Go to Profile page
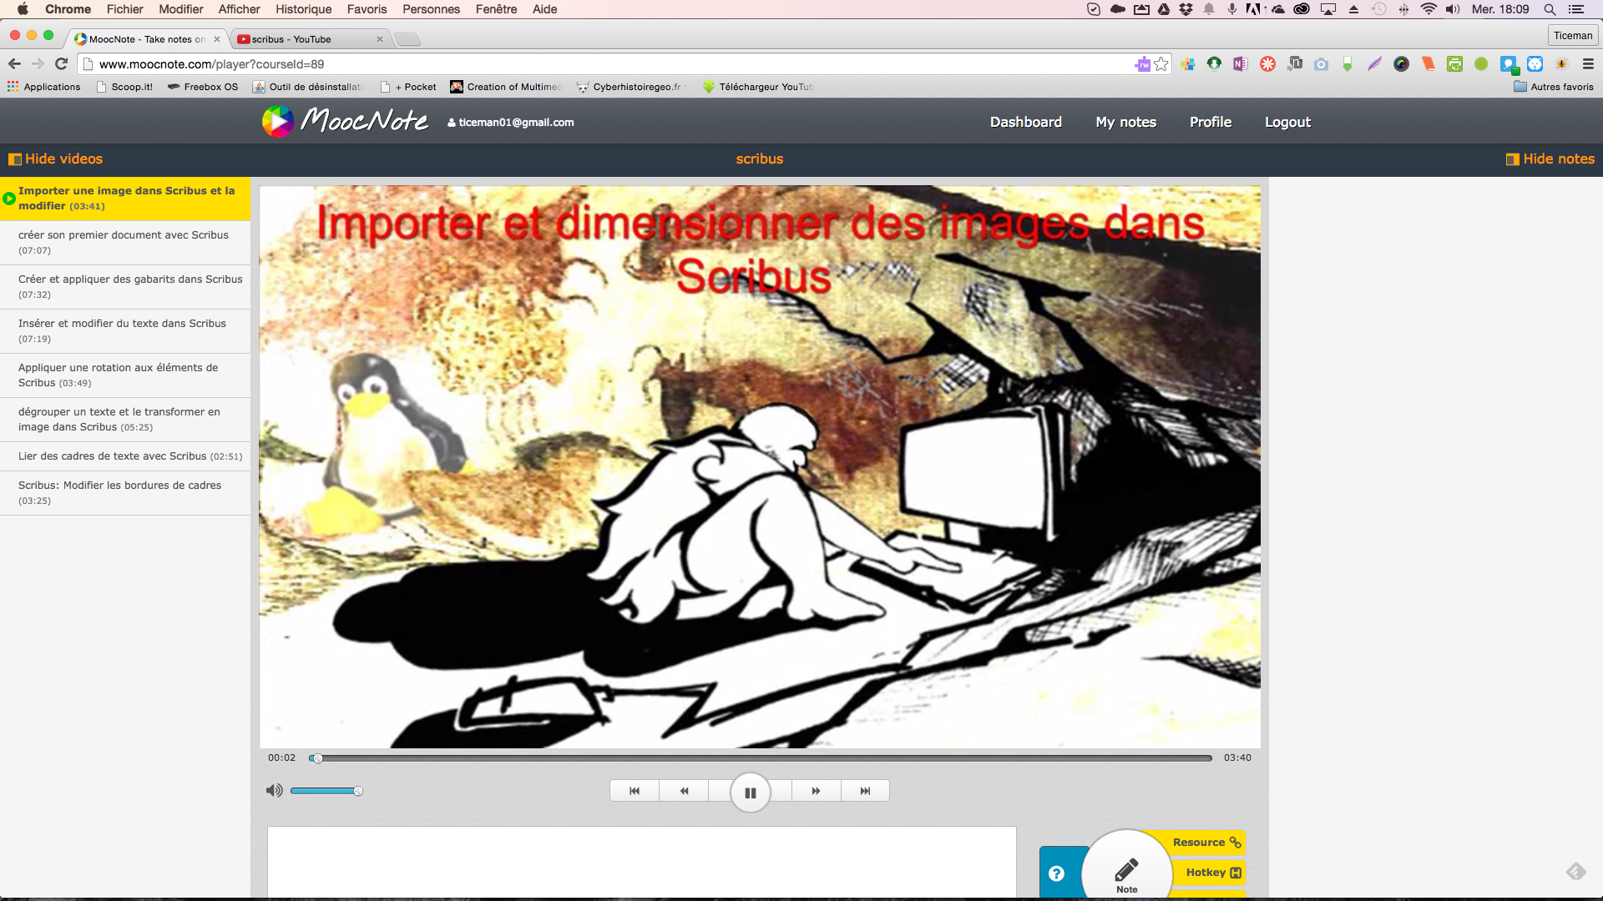The width and height of the screenshot is (1603, 901). tap(1210, 122)
